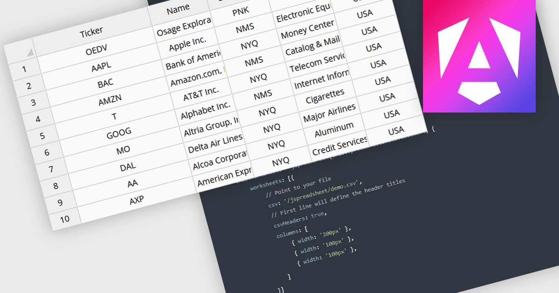
Task: Click the NYQ cell in Bank of America row
Action: coord(250,44)
